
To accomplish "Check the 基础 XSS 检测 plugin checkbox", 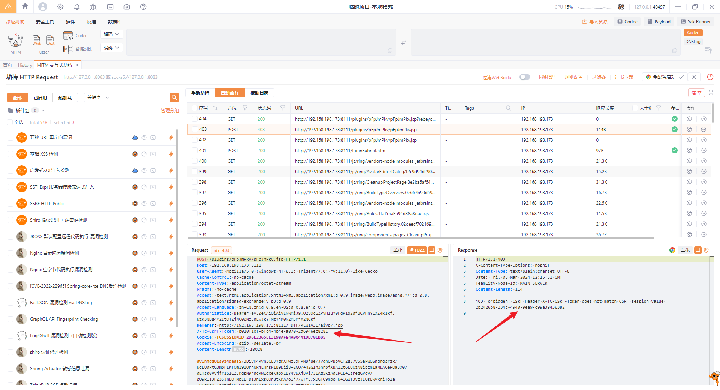I will pos(10,154).
